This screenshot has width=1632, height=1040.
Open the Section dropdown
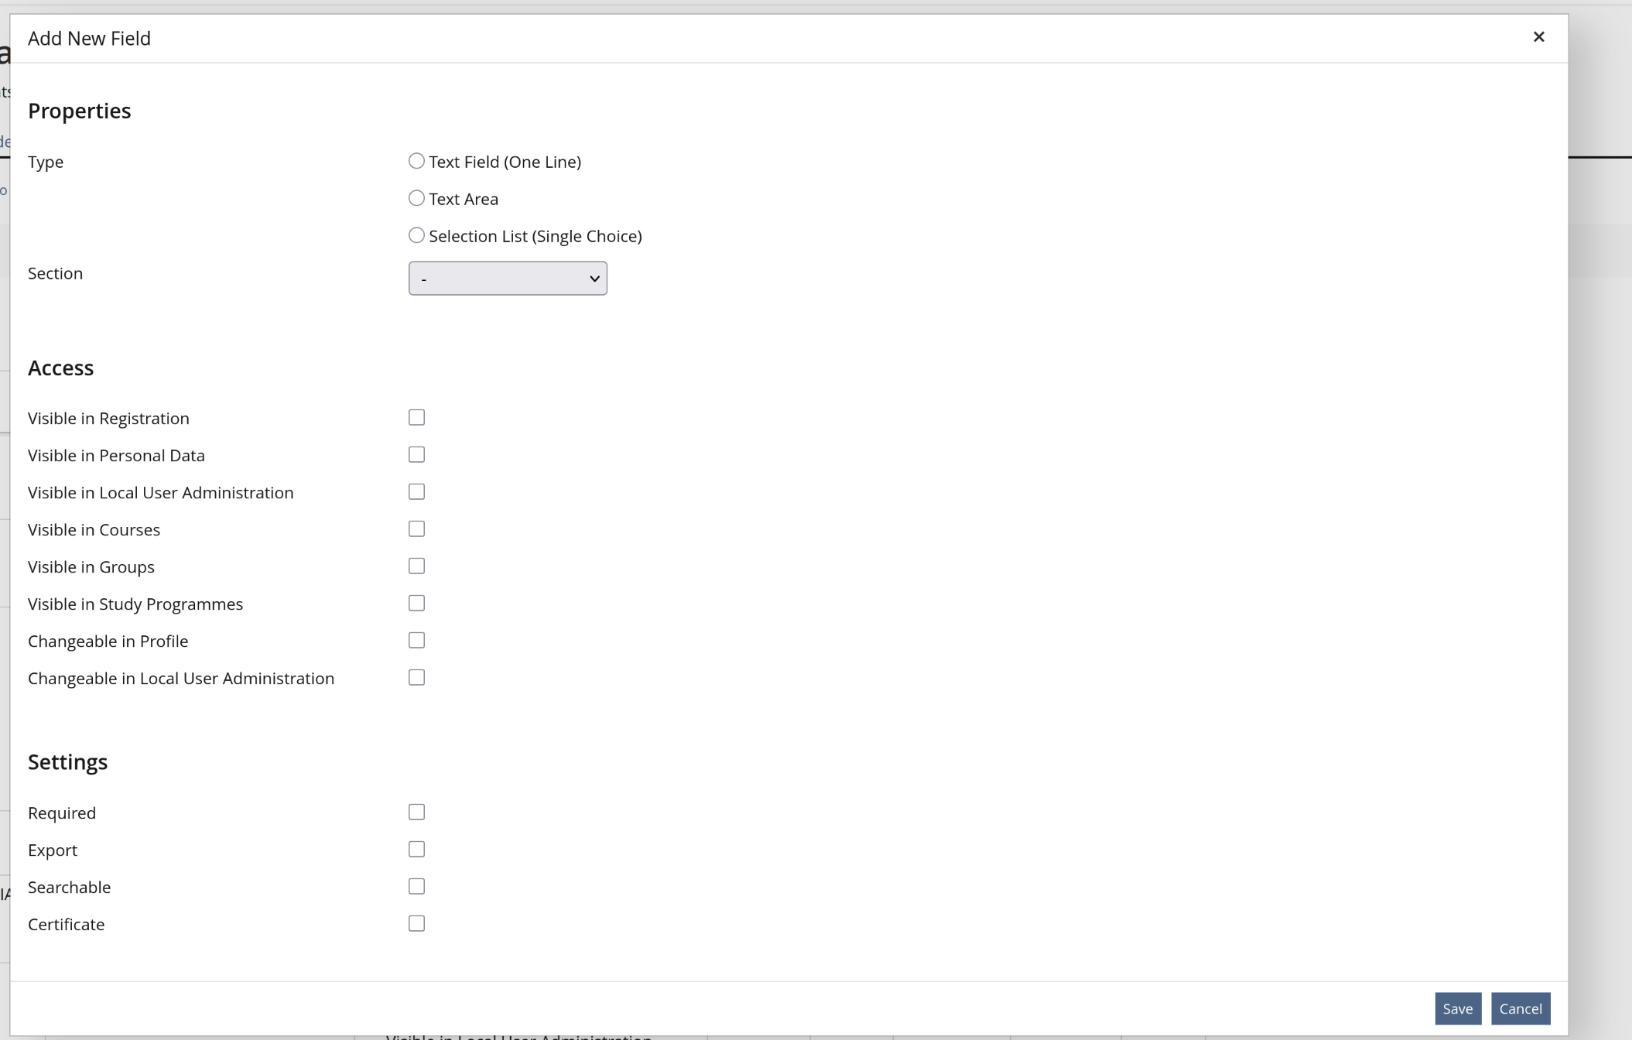[x=507, y=278]
